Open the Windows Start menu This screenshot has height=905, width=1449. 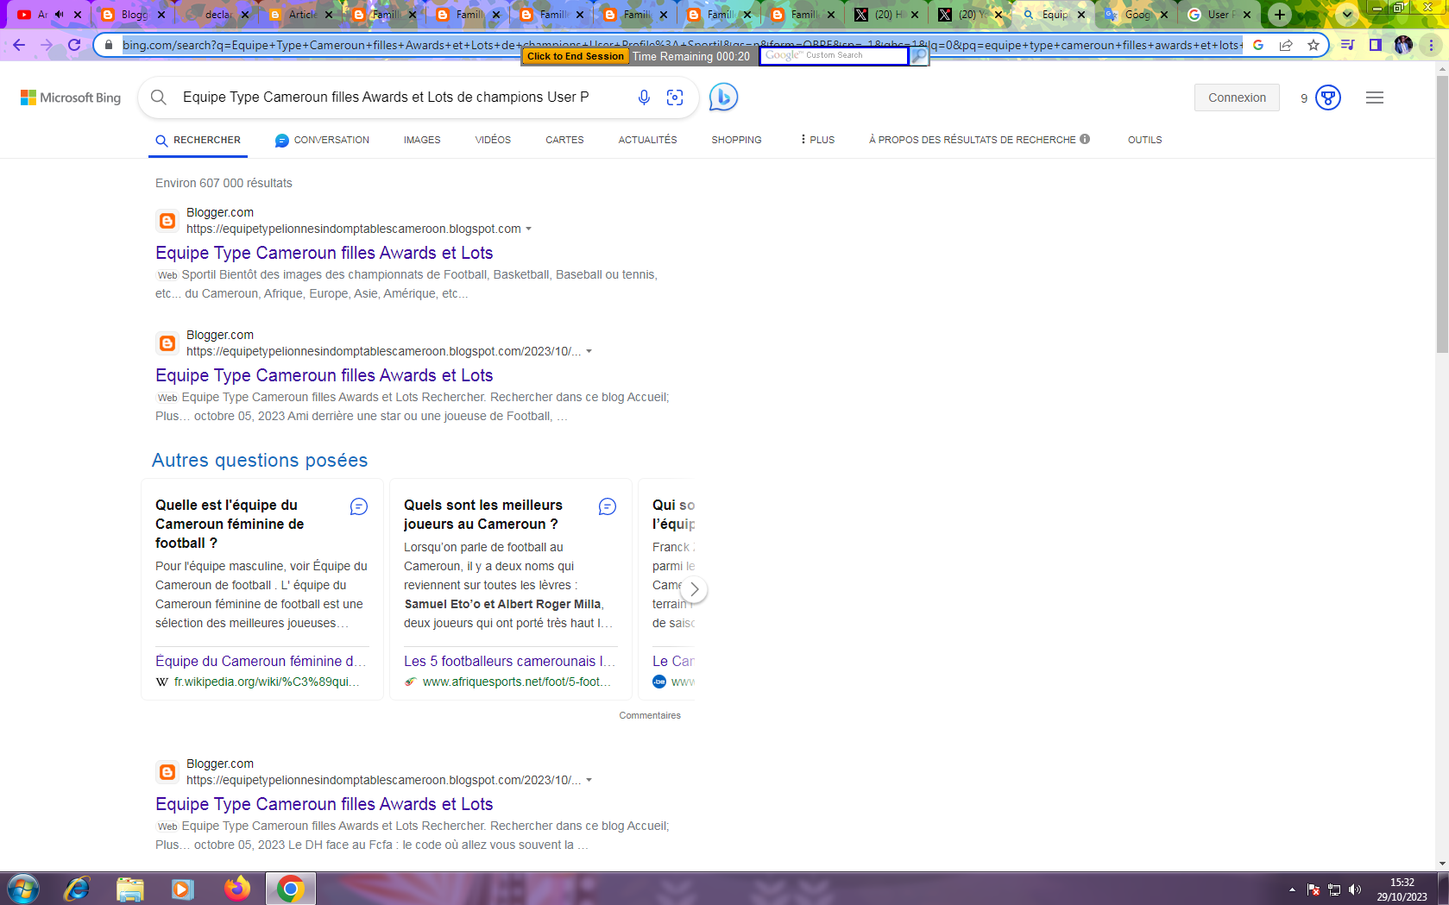click(23, 889)
